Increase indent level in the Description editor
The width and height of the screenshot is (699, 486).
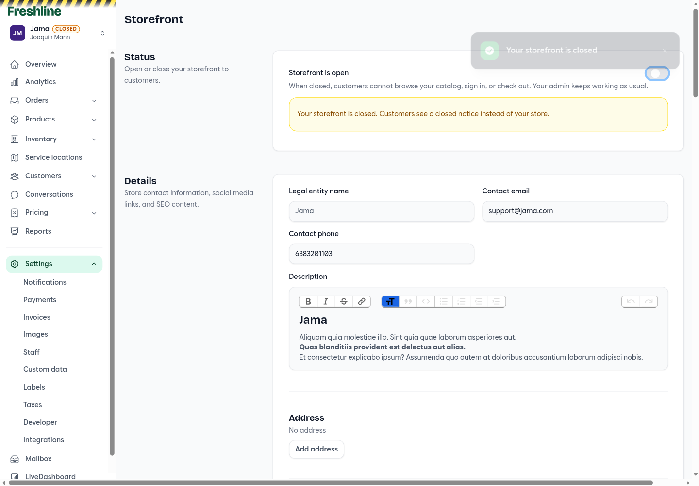pos(497,302)
